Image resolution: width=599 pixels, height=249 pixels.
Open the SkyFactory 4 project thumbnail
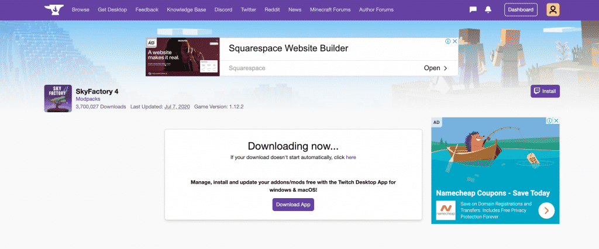[58, 99]
